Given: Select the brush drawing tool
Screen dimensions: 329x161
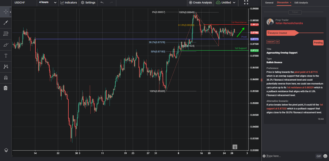Looking at the screenshot, I should (x=6, y=45).
